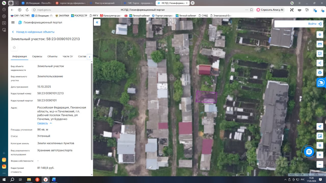Zoom in on the map

320,155
